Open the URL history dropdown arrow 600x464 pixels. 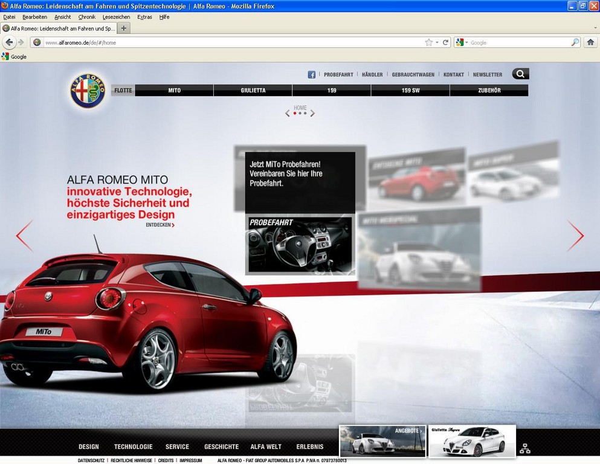[x=437, y=42]
